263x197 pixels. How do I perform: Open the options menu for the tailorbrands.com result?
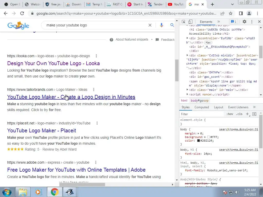pyautogui.click(x=93, y=90)
